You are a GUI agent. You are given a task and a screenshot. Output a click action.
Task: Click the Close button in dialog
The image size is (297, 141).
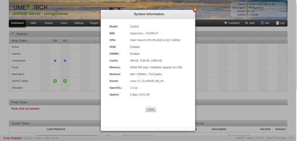click(151, 109)
